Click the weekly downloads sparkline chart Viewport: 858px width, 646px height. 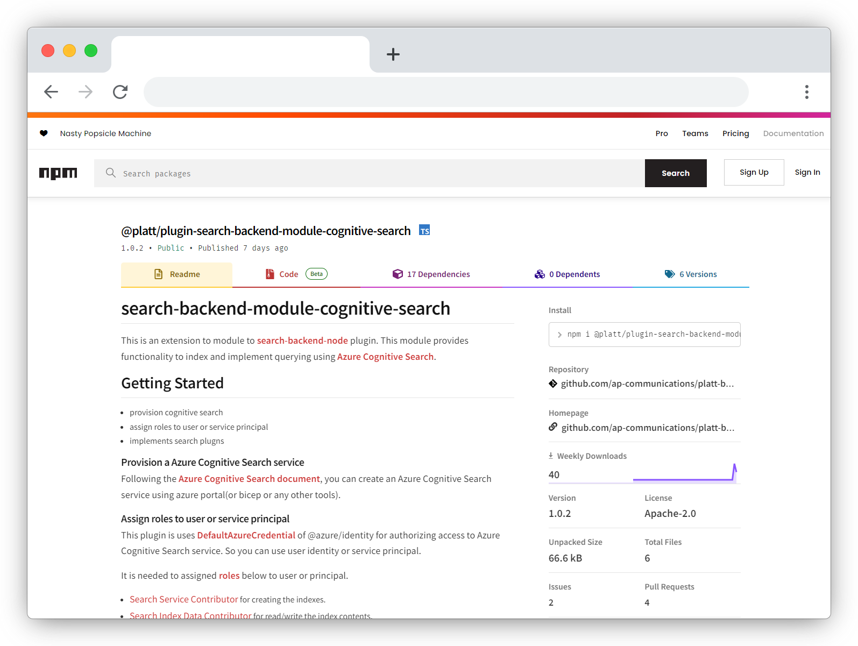point(684,473)
